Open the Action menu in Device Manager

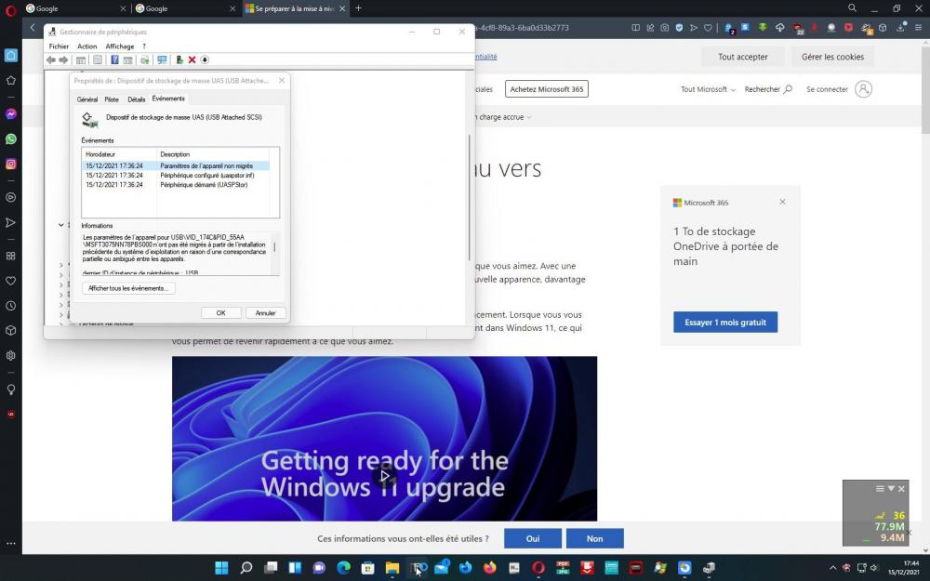(x=86, y=46)
